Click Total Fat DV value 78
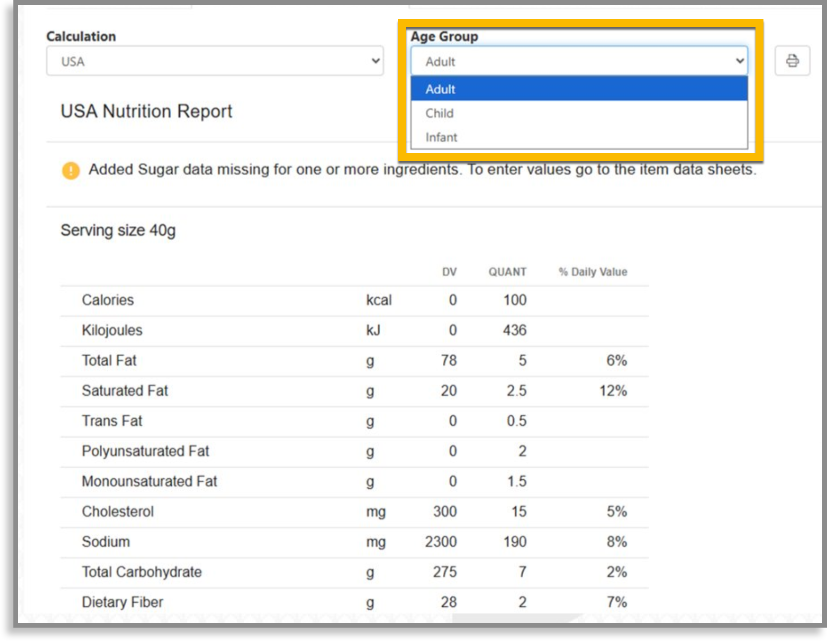The height and width of the screenshot is (641, 827). click(449, 361)
